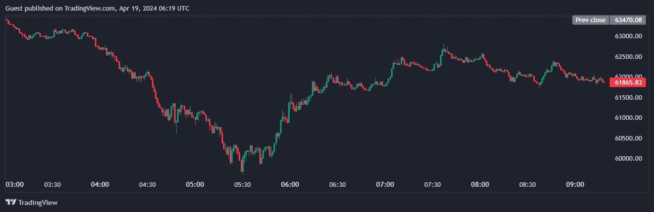Click the 63470.08 previous close value
Image resolution: width=654 pixels, height=212 pixels.
pyautogui.click(x=628, y=20)
